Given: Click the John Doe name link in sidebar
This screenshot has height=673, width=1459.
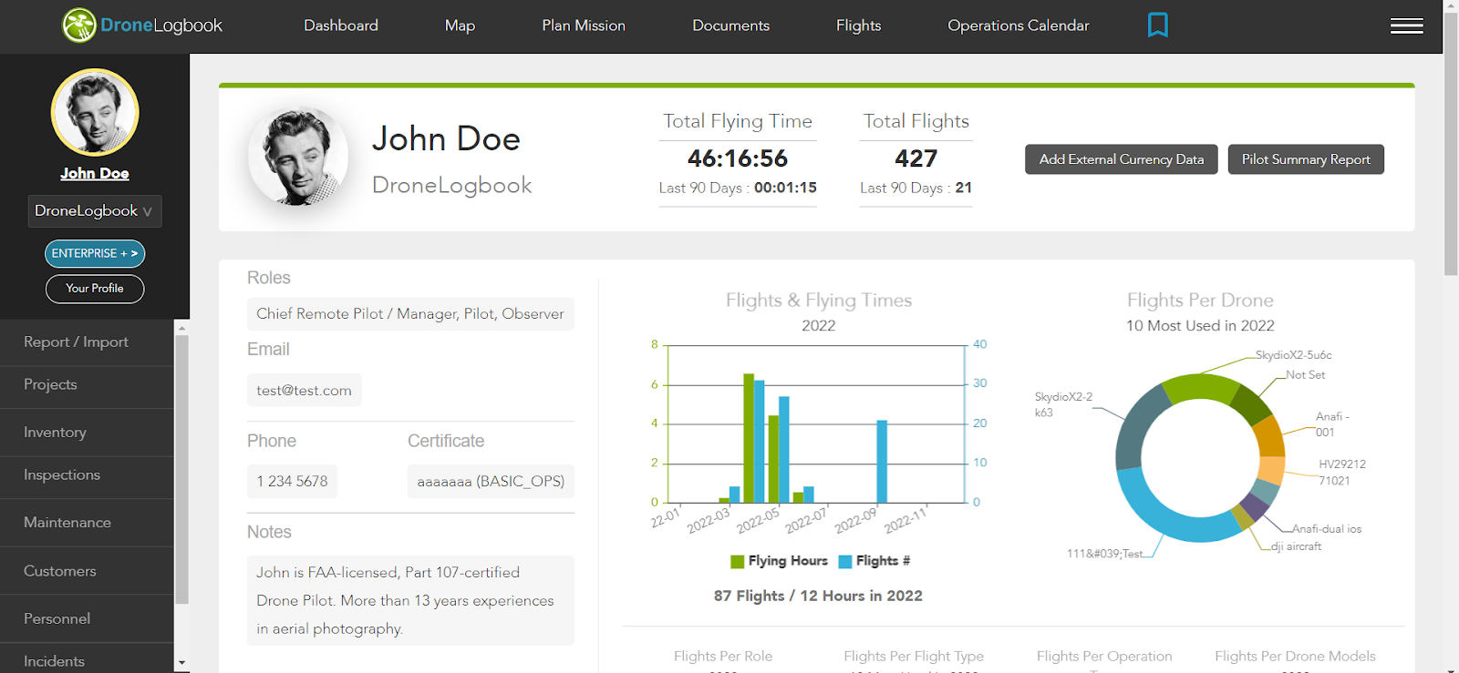Looking at the screenshot, I should point(95,173).
